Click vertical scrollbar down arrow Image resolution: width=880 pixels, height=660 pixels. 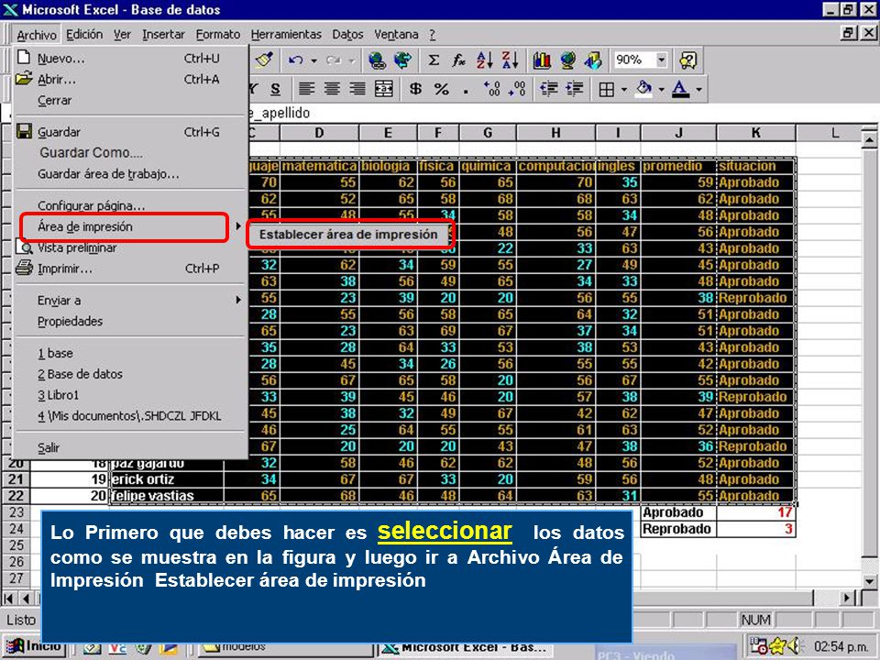(x=869, y=581)
